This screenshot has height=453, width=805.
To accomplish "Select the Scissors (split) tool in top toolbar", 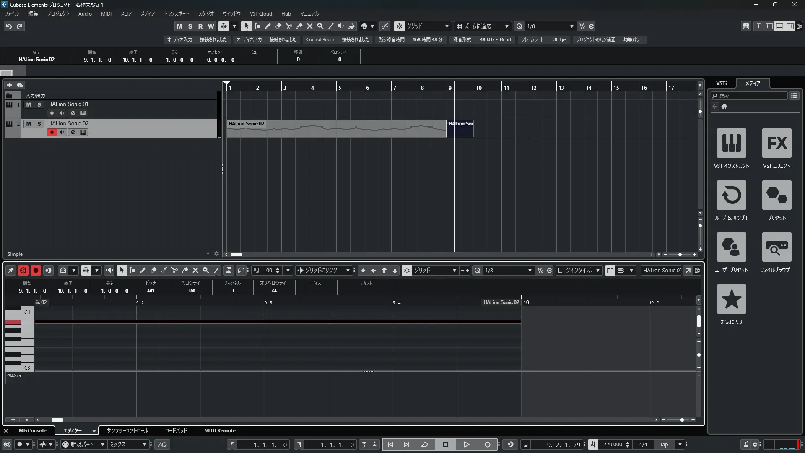I will tap(288, 26).
